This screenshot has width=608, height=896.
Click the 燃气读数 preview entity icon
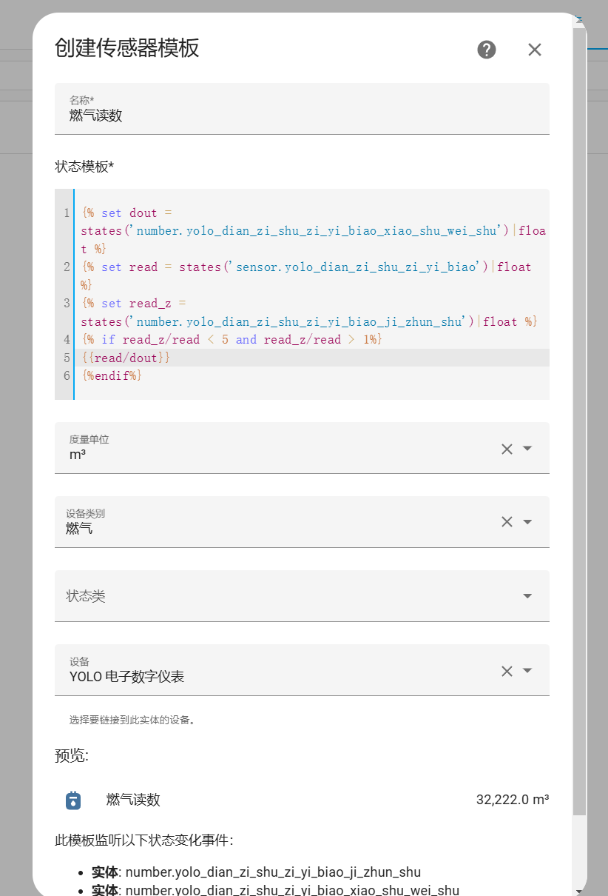tap(73, 800)
